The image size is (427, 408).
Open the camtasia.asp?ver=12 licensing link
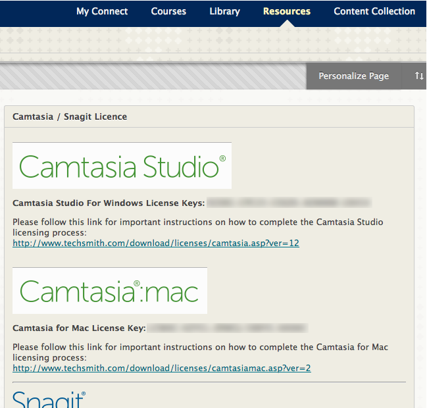(156, 243)
